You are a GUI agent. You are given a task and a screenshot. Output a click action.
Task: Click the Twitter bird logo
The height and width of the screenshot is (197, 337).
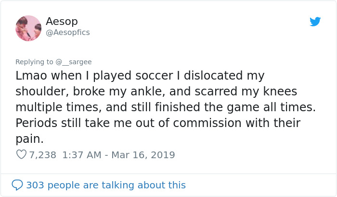pyautogui.click(x=315, y=22)
